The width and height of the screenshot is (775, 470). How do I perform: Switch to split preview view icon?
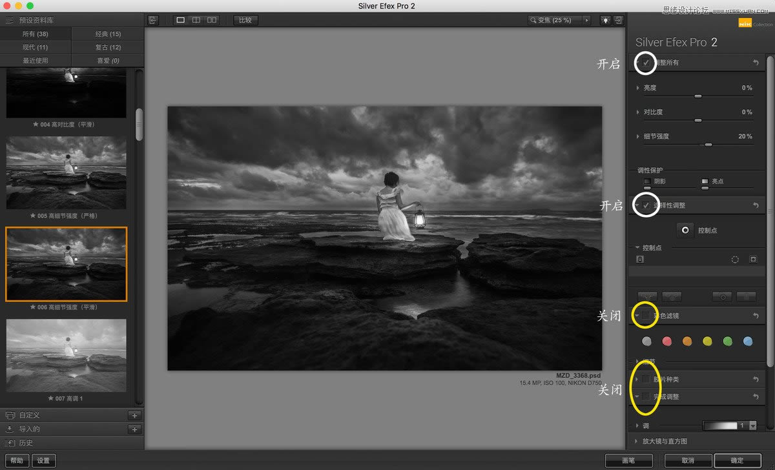point(196,20)
